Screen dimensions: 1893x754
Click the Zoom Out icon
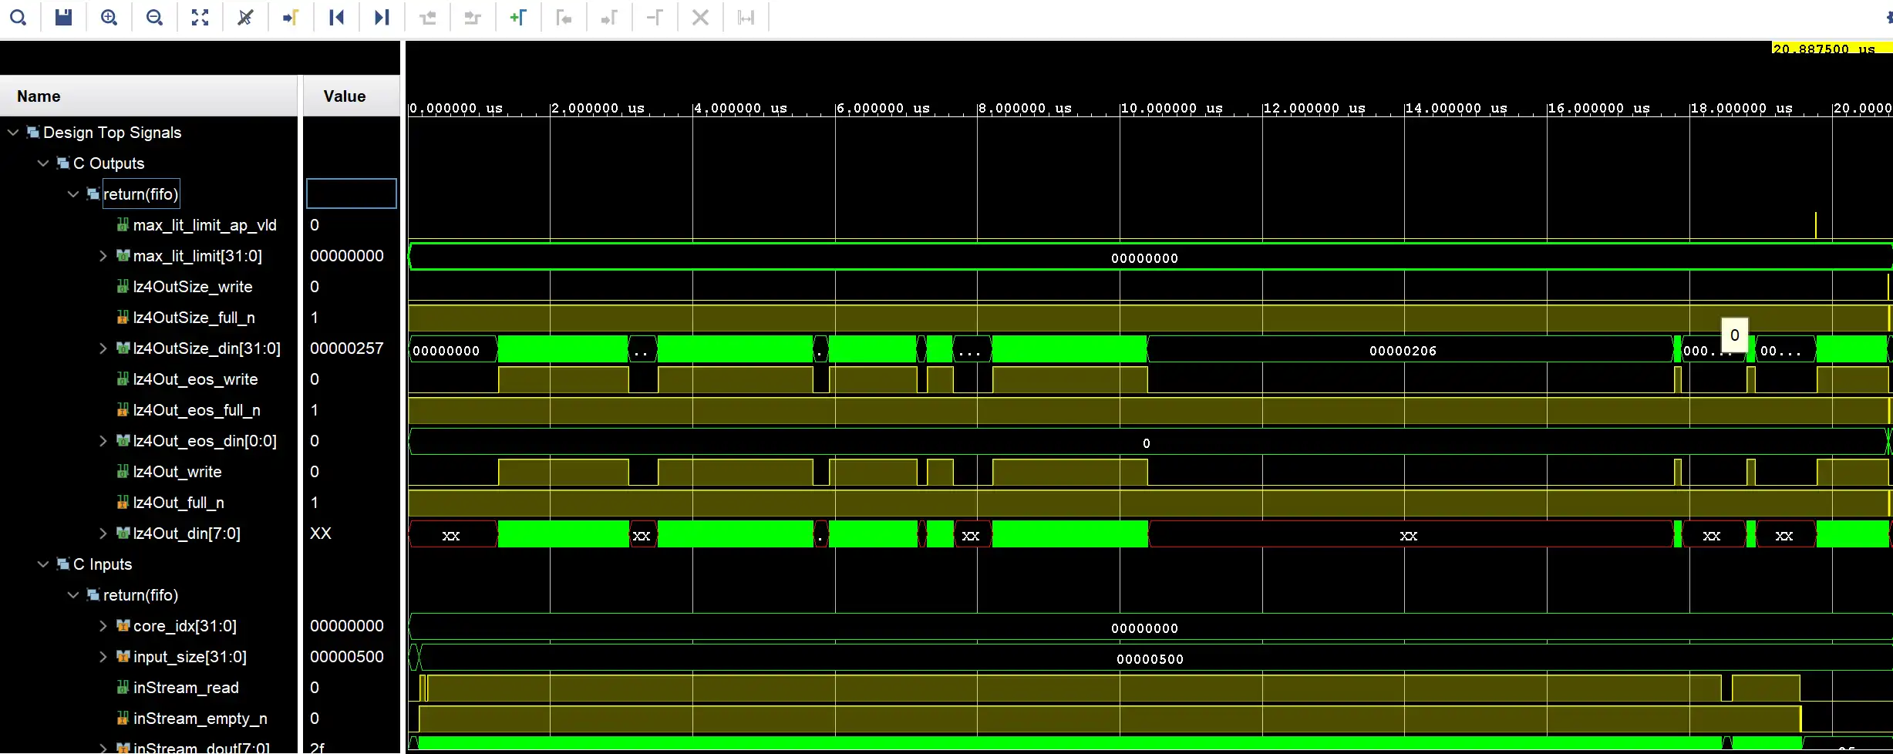(154, 17)
